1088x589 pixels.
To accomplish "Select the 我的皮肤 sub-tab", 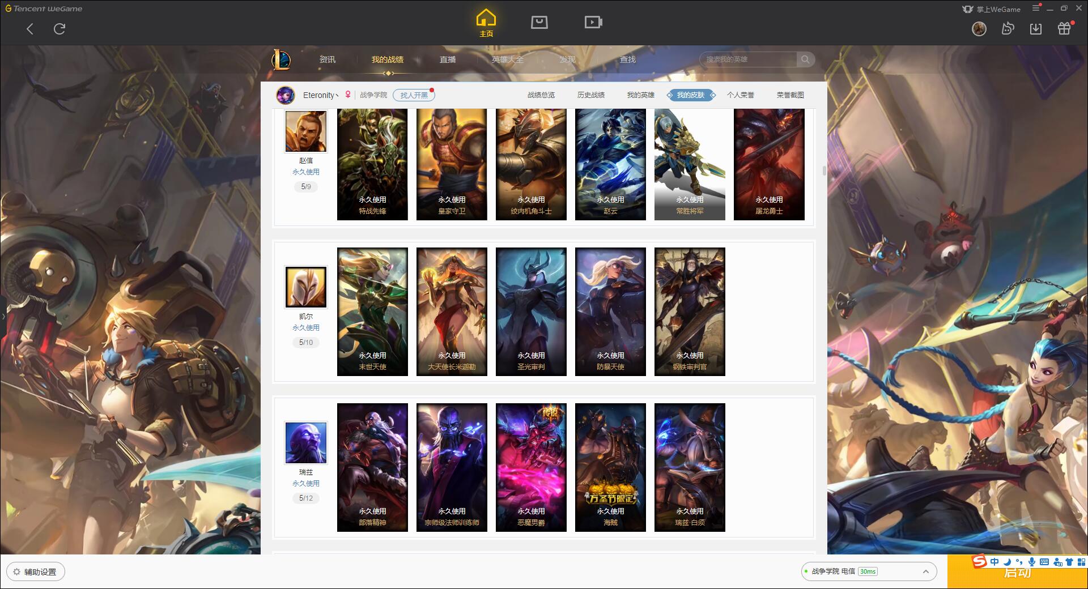I will [691, 95].
